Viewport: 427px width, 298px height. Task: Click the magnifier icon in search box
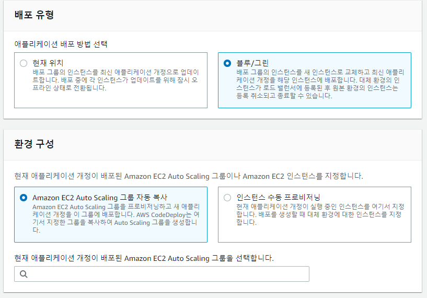[x=24, y=274]
